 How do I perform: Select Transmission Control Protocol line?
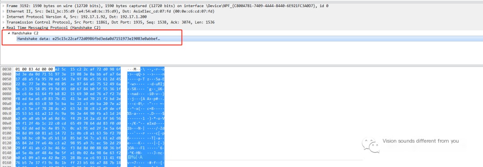(x=110, y=22)
